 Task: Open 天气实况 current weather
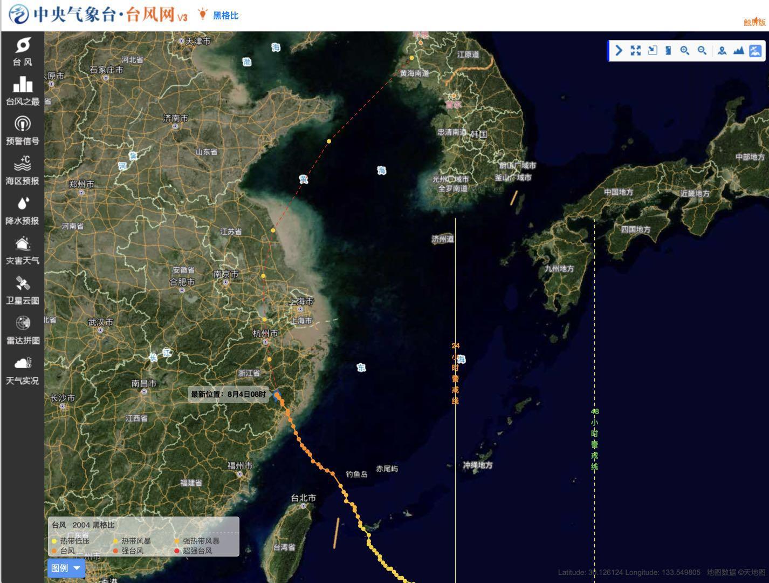pos(22,370)
